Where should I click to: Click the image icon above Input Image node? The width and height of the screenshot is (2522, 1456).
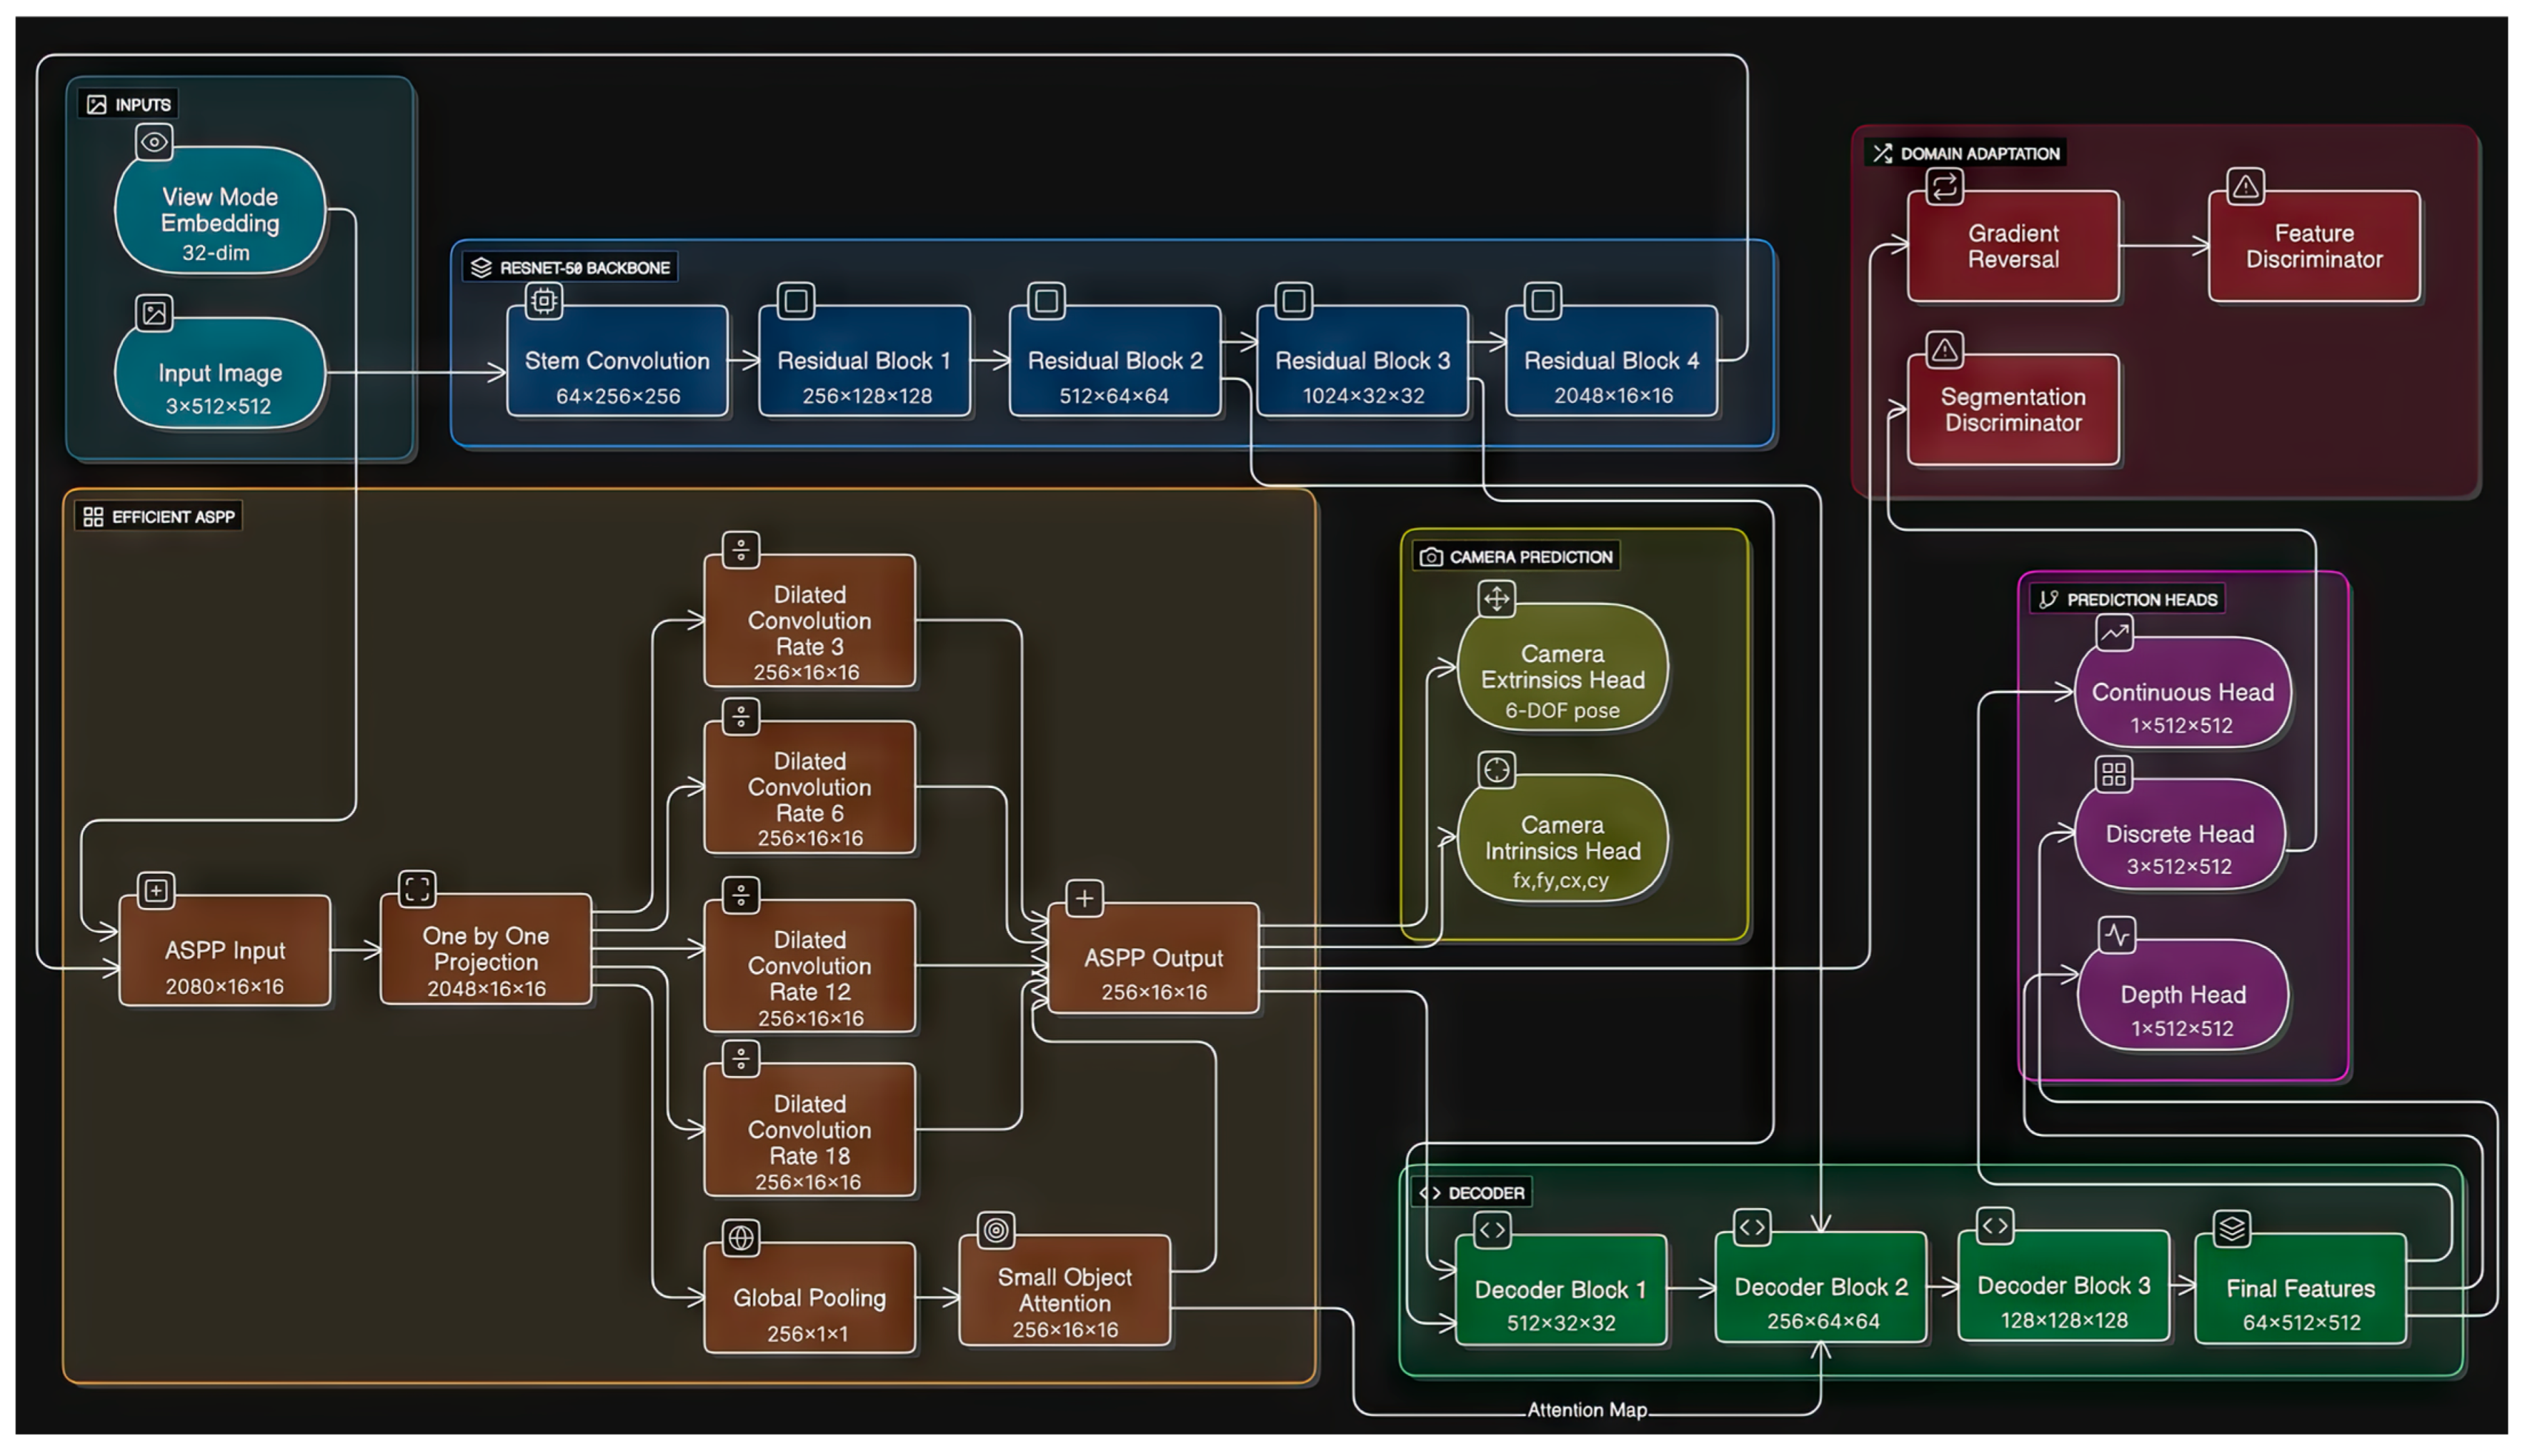(154, 313)
